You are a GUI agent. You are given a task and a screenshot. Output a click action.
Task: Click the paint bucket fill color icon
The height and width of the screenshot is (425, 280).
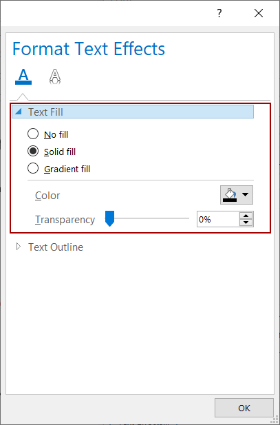pyautogui.click(x=230, y=195)
